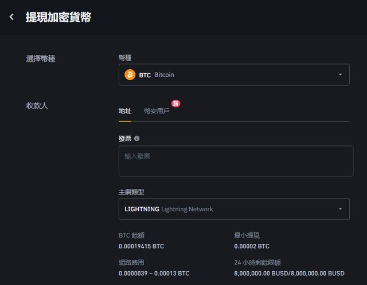Click the 收款人 section label
367x285 pixels.
(37, 106)
